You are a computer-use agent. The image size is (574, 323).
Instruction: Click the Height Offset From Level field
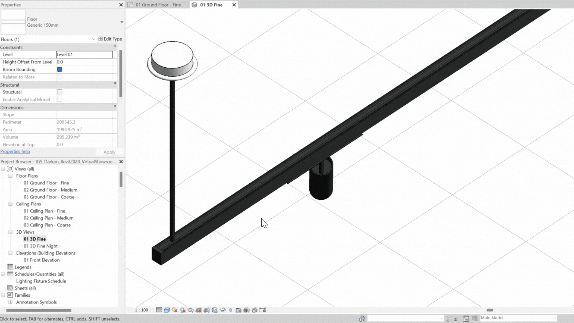point(84,62)
